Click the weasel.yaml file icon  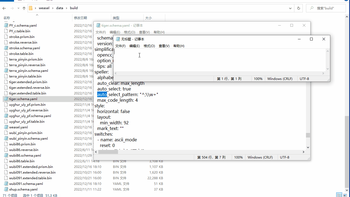(6, 127)
